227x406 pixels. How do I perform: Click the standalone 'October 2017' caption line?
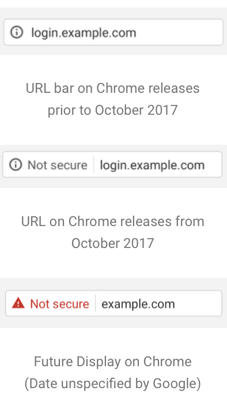click(x=113, y=243)
